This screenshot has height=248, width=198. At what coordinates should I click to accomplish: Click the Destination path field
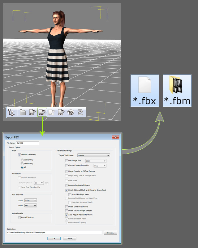[x=54, y=233]
